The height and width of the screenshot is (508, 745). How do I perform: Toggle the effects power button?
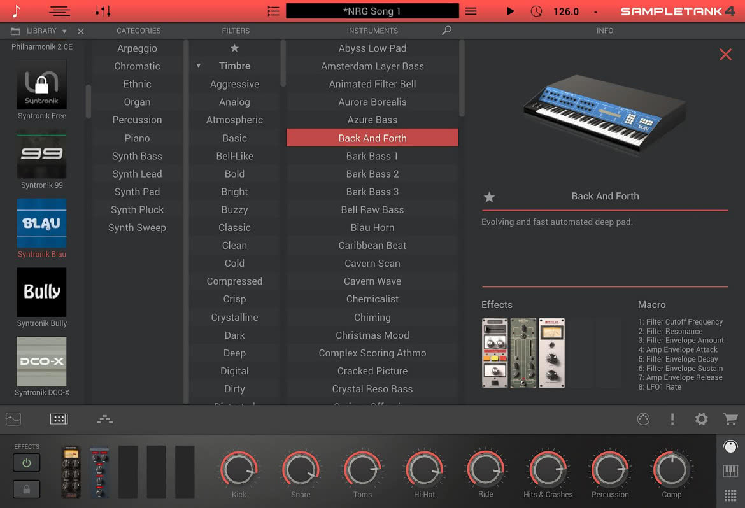coord(27,463)
